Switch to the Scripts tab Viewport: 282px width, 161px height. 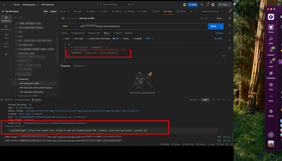click(118, 33)
